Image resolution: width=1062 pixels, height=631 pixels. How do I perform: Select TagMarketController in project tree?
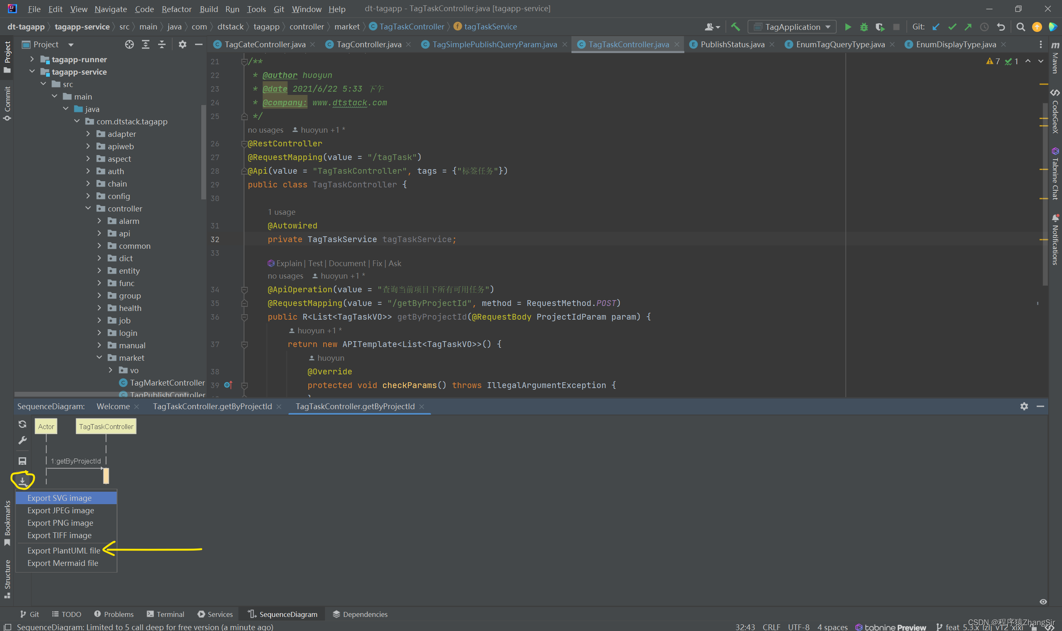[x=167, y=382]
